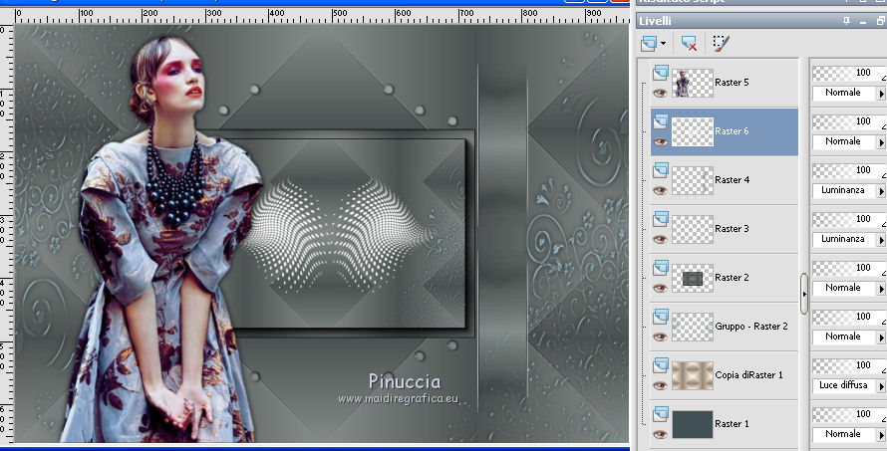Screen dimensions: 887x451
Task: Click the dark Raster 1 thumbnail
Action: [693, 424]
